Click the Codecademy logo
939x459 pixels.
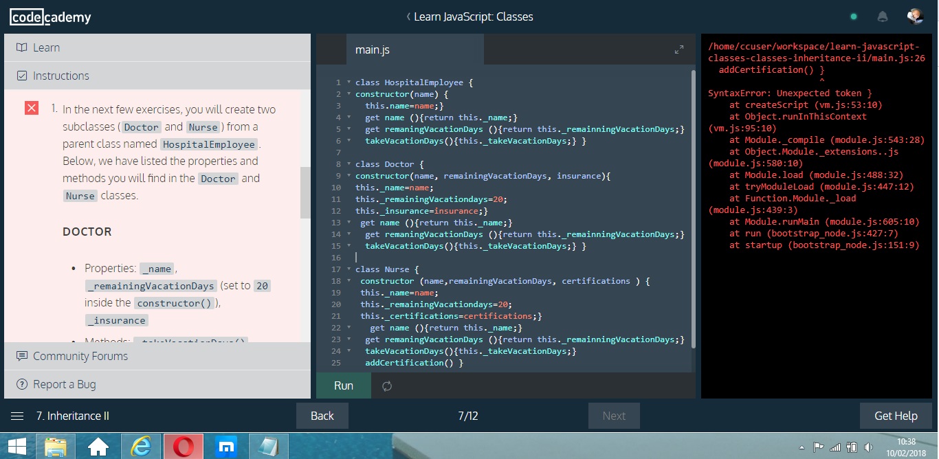click(50, 17)
